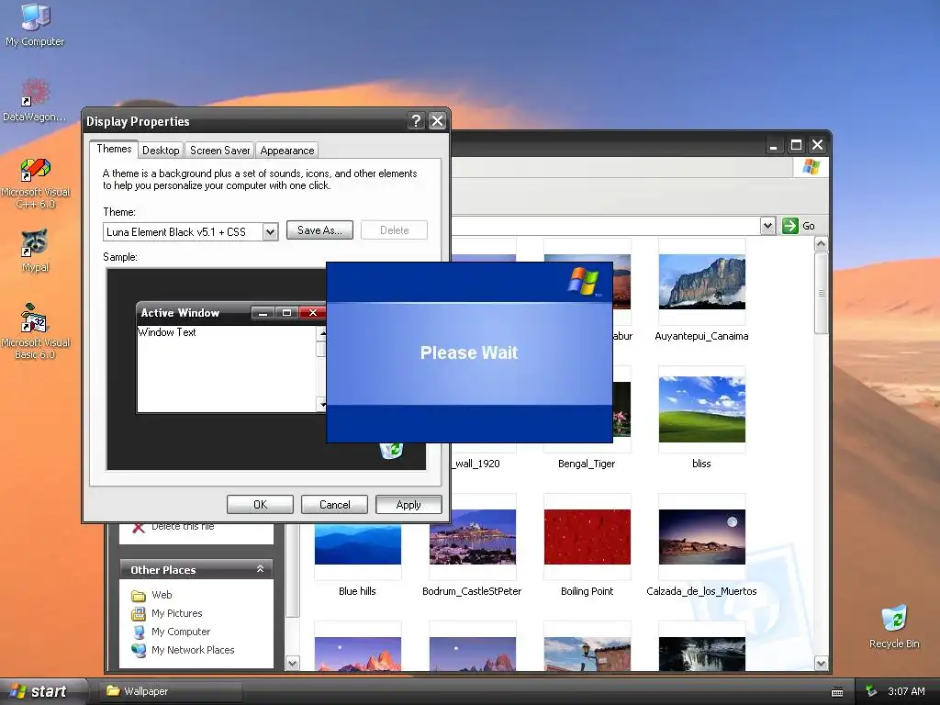Launch Microsoft Visual Basic 6.0 shortcut
The width and height of the screenshot is (940, 705).
[35, 330]
